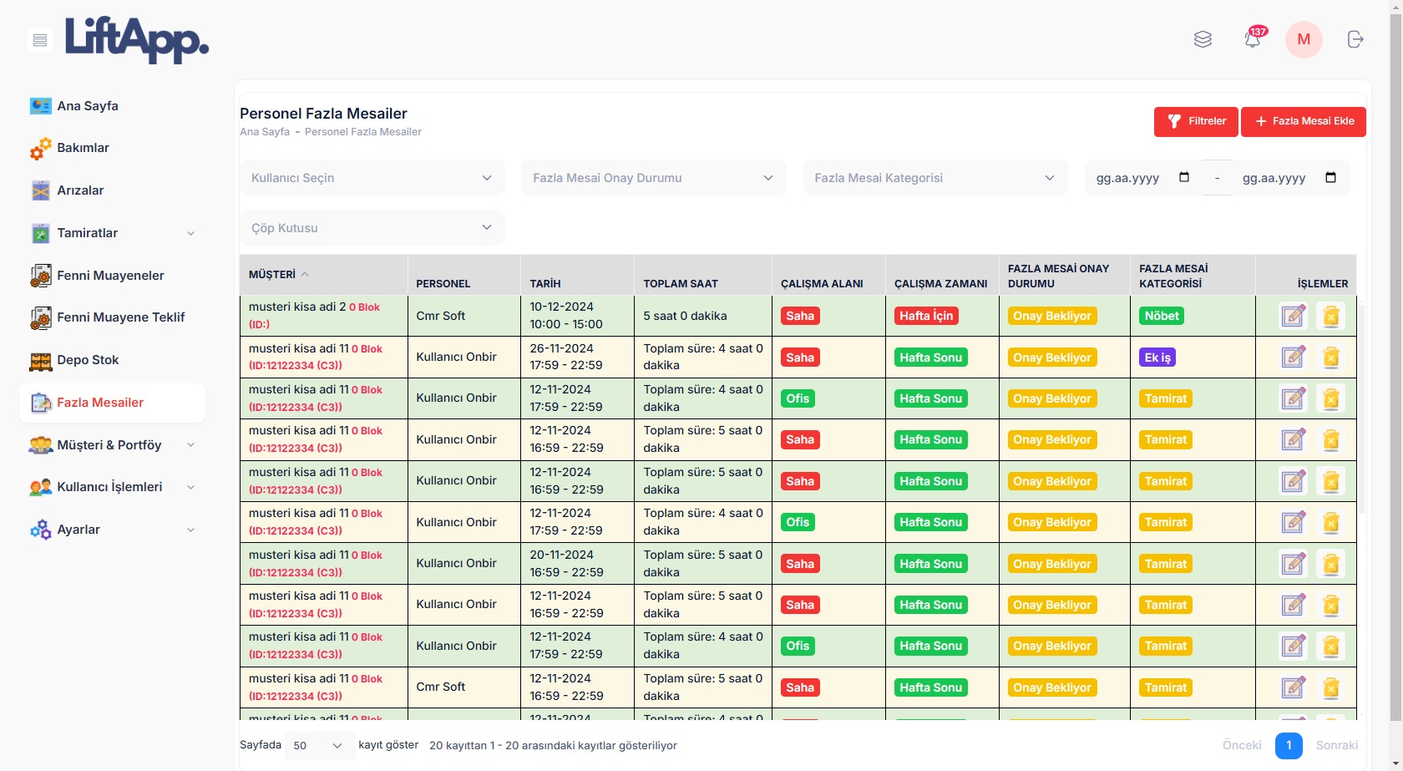This screenshot has height=771, width=1403.
Task: Open the Çöp Kutusu dropdown
Action: point(372,228)
